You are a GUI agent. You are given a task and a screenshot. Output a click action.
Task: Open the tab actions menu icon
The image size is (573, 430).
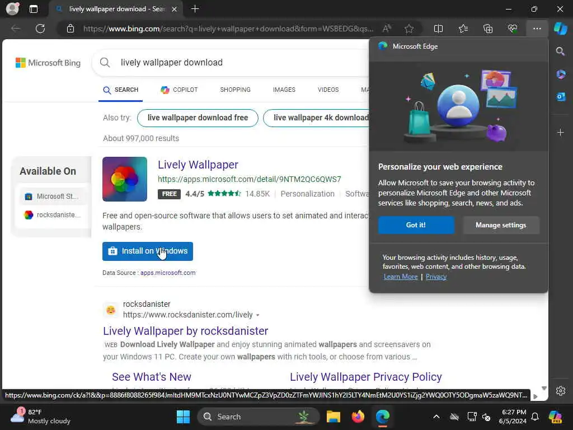[34, 9]
